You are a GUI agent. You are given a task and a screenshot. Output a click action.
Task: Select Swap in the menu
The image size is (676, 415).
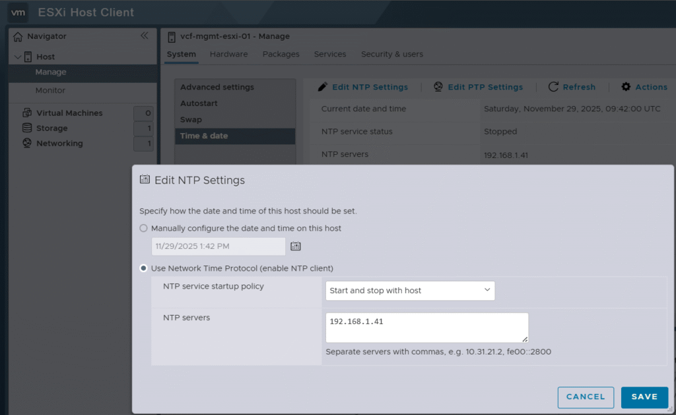pyautogui.click(x=235, y=119)
